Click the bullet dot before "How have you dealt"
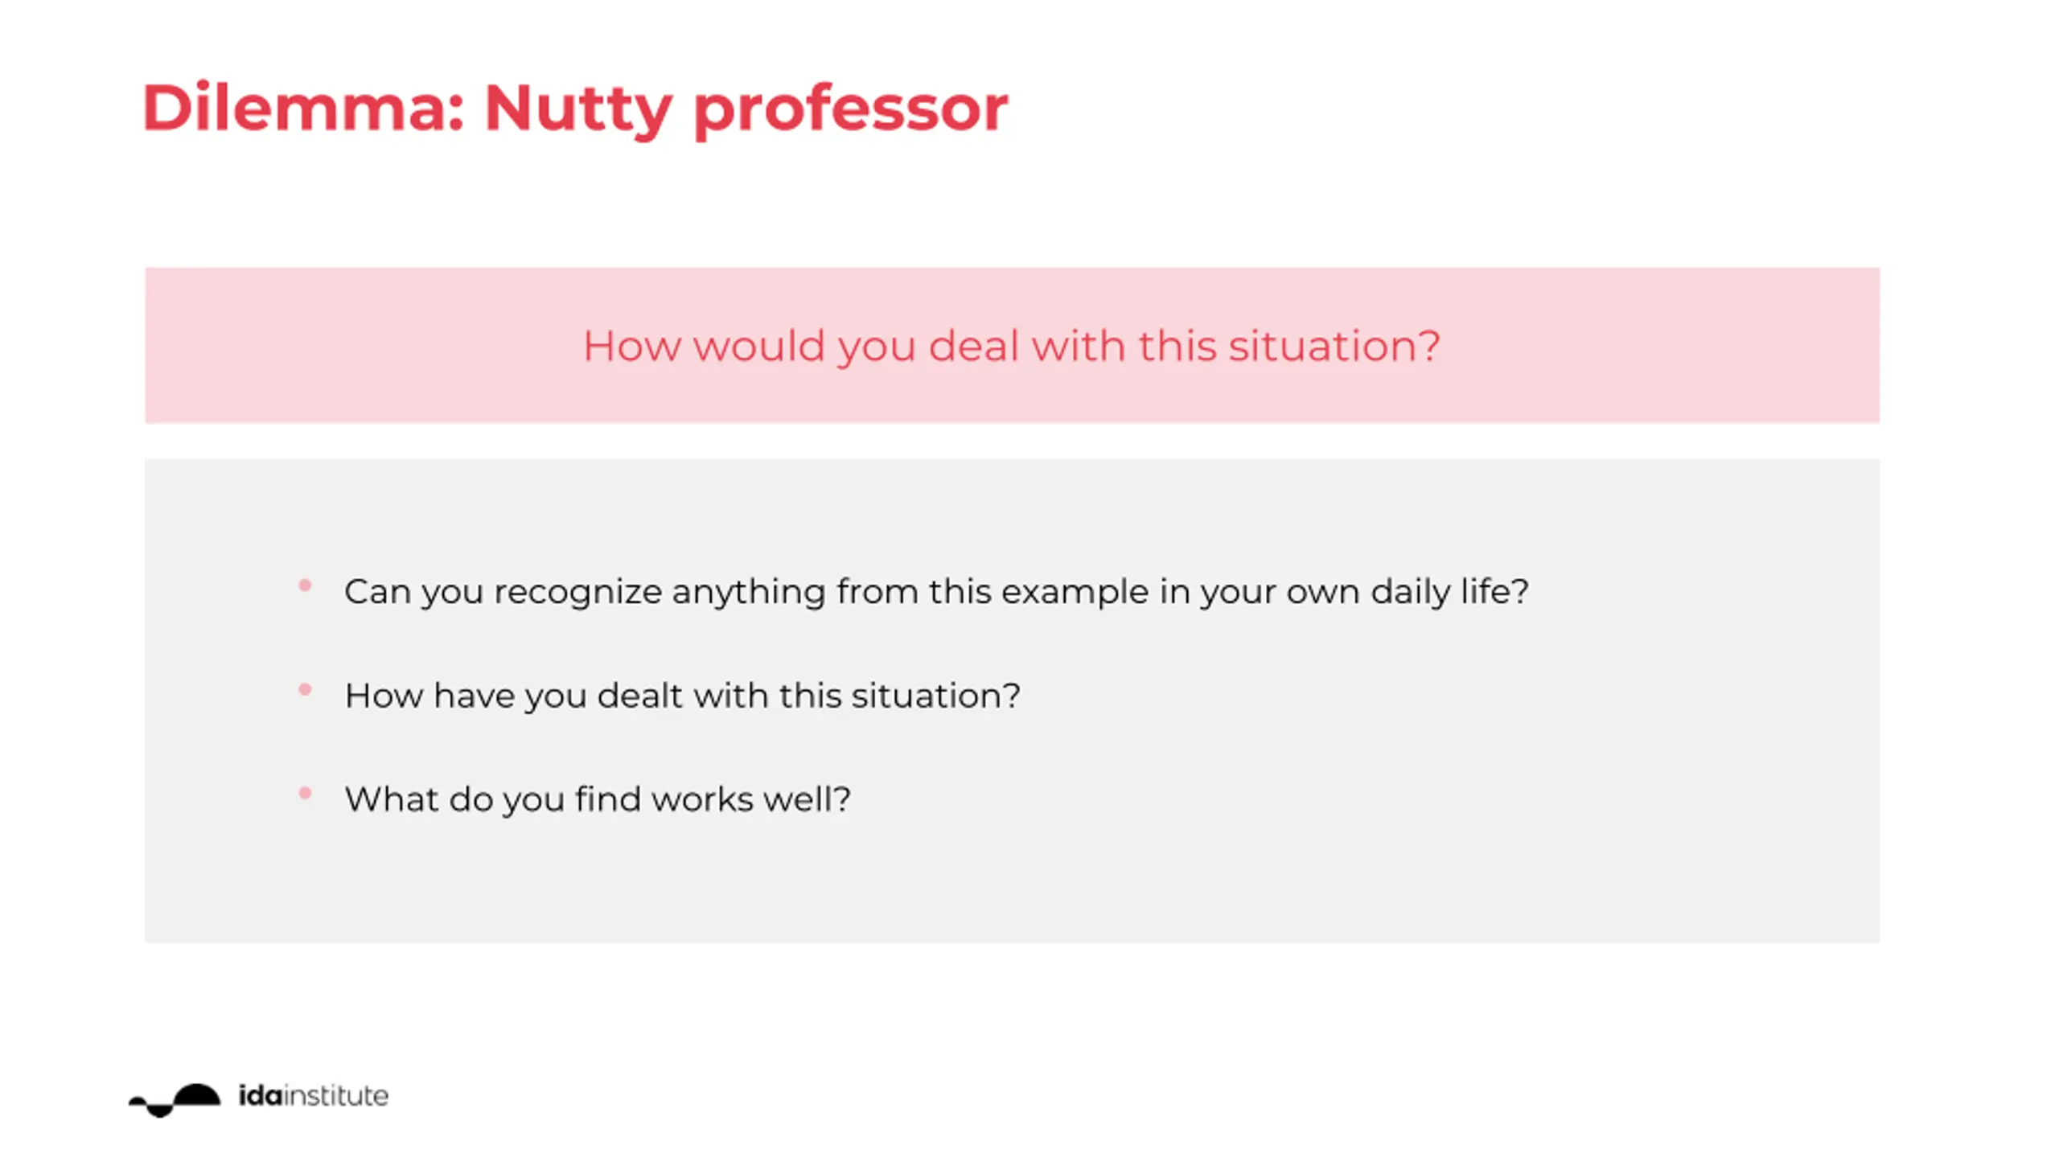 click(305, 689)
